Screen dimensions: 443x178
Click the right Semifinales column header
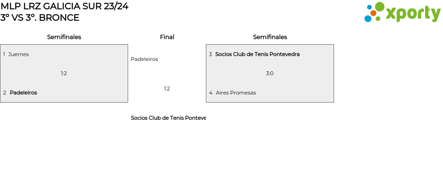coord(270,37)
